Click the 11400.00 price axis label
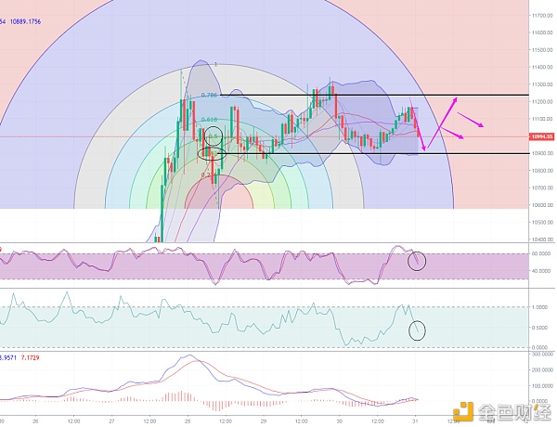 point(542,67)
